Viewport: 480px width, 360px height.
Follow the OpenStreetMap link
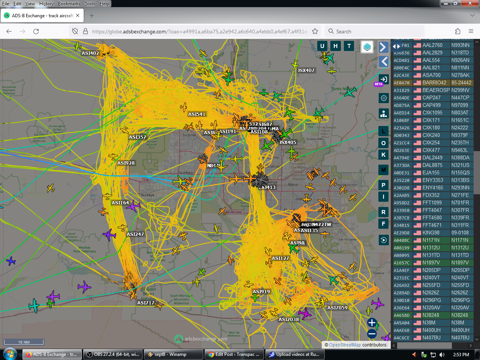[345, 345]
